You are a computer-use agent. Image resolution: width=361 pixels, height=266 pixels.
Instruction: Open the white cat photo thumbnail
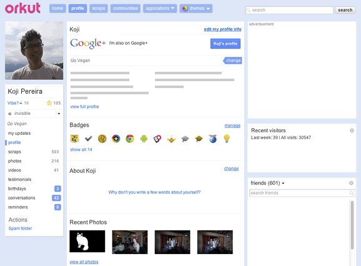tap(87, 241)
